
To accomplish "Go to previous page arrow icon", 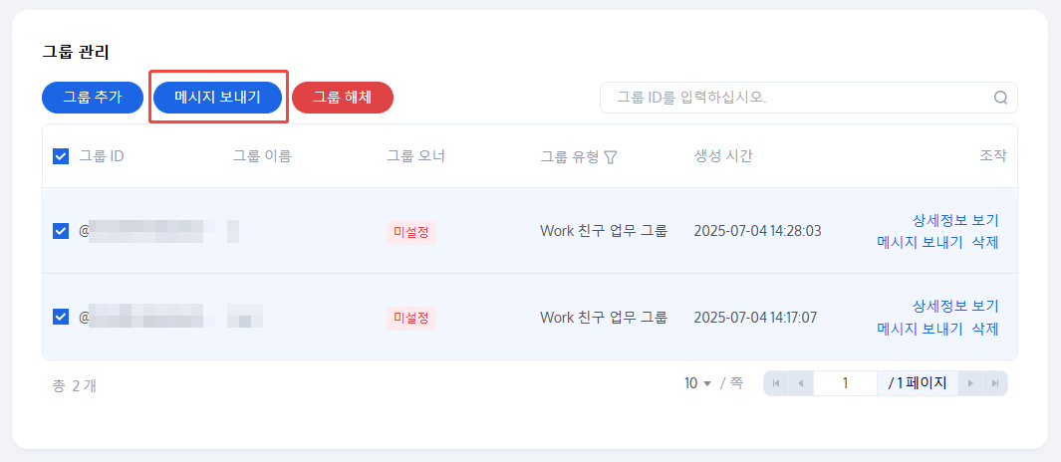I will 801,383.
